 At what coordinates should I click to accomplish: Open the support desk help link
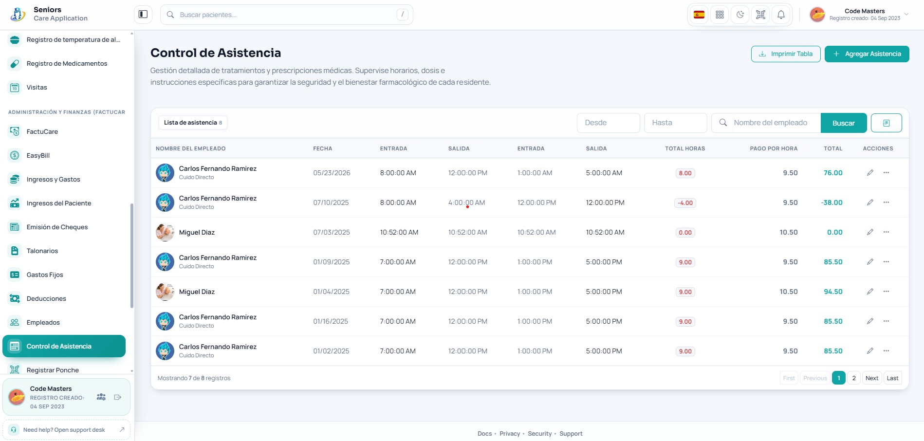click(67, 430)
